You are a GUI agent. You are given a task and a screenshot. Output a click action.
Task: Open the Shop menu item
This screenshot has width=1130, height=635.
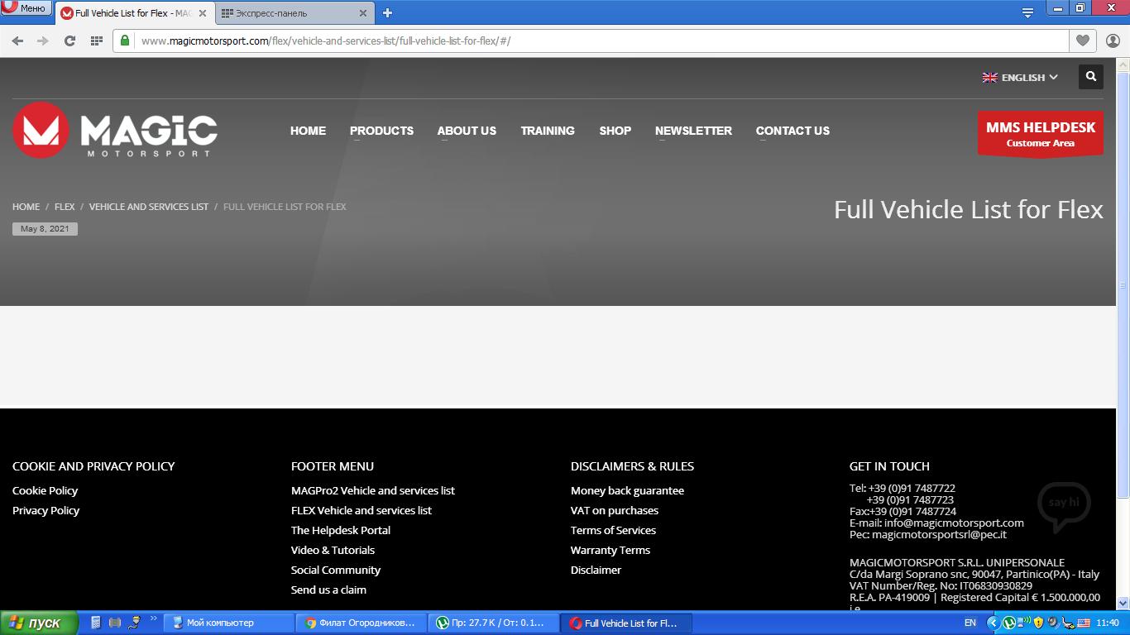pos(615,131)
